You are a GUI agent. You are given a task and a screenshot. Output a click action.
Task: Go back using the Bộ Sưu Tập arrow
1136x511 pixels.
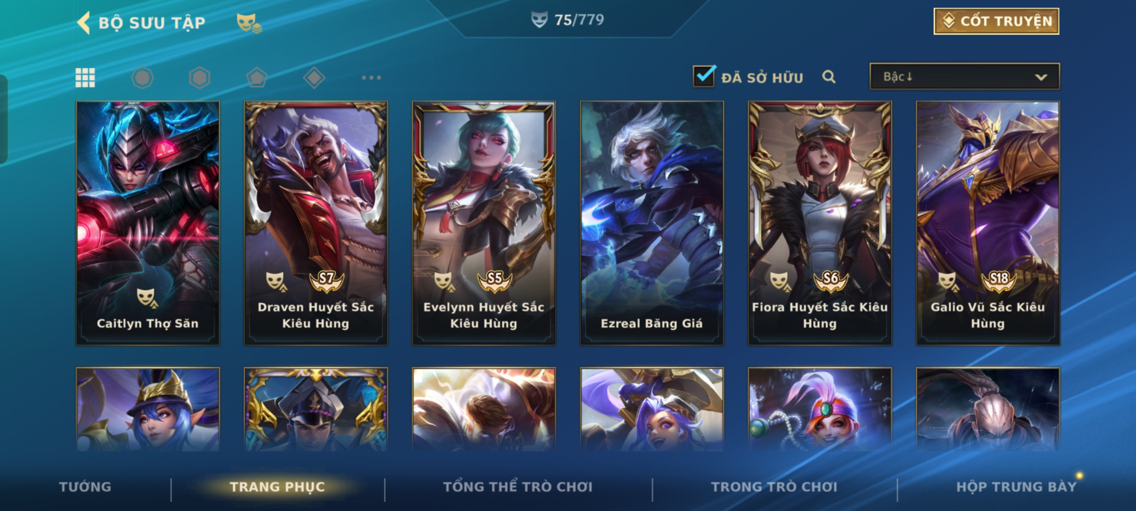point(84,23)
